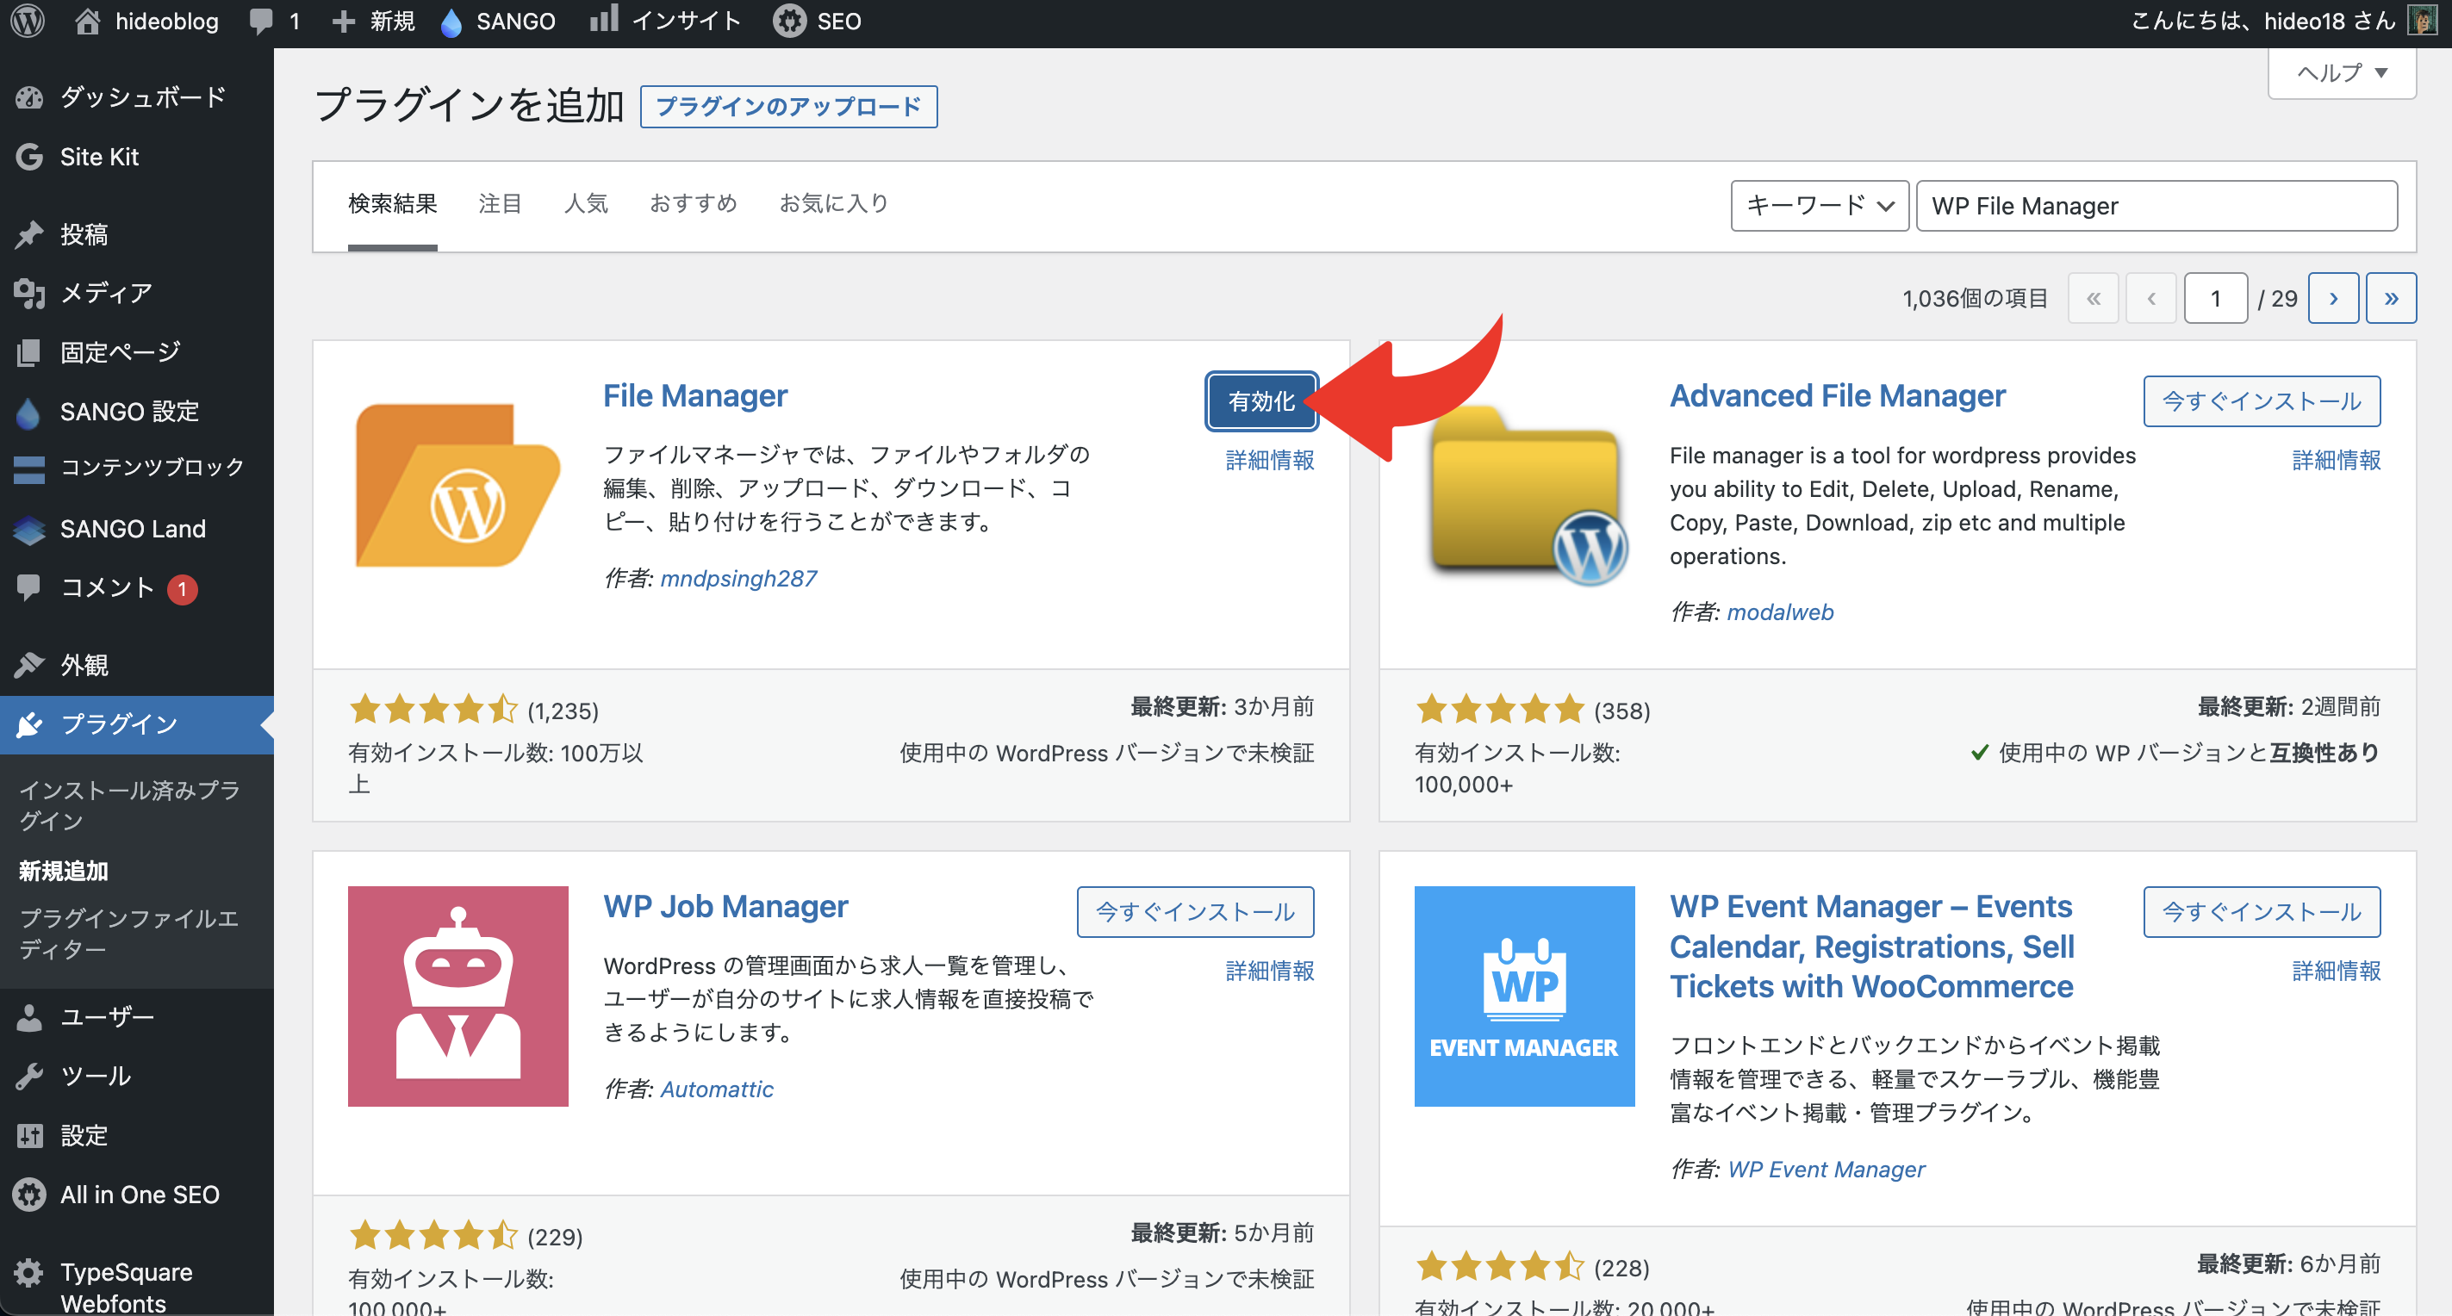
Task: Select the 検索結果 tab
Action: pos(392,203)
